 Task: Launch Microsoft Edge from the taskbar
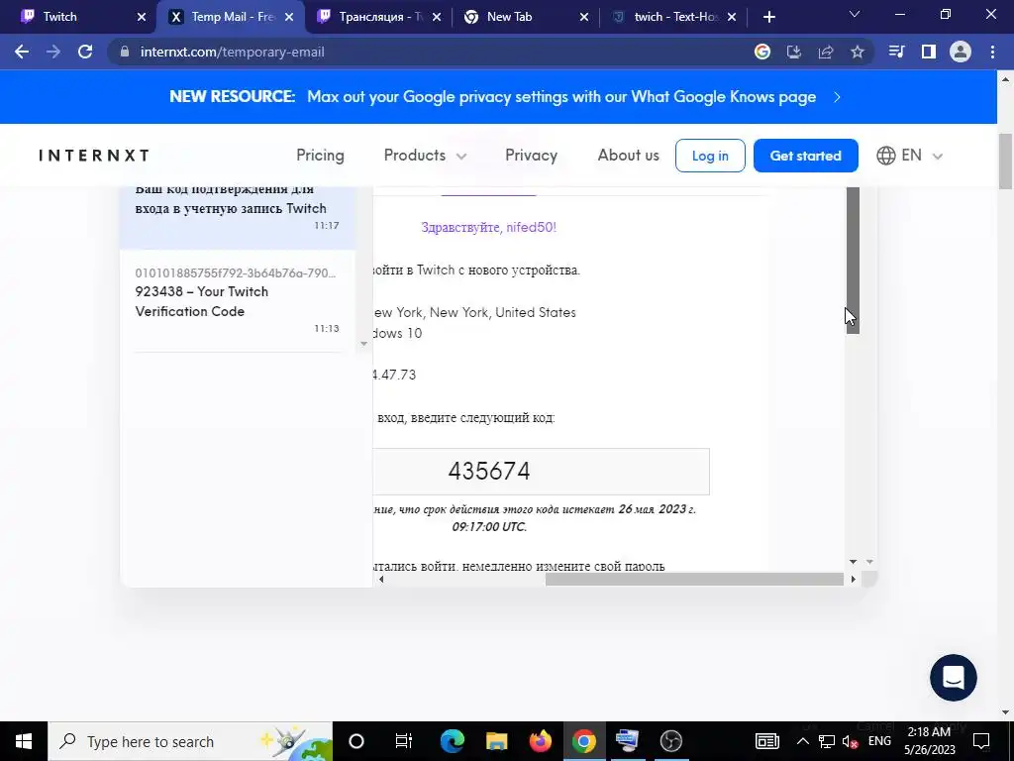452,741
